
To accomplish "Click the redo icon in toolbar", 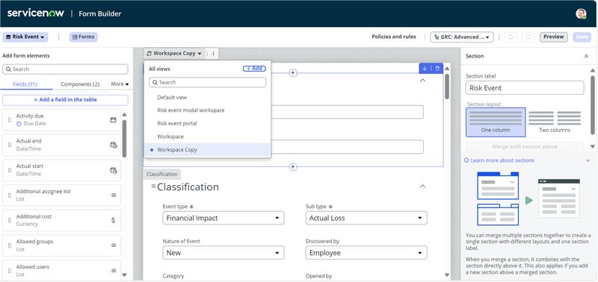I will (528, 37).
